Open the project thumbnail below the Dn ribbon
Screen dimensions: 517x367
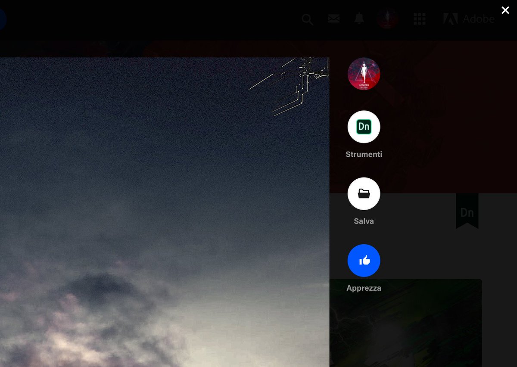(x=406, y=323)
